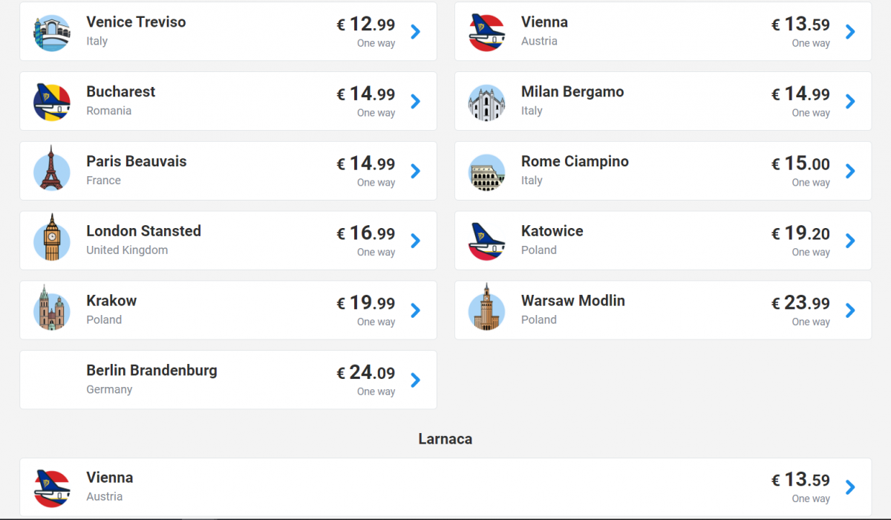The width and height of the screenshot is (891, 520).
Task: Expand the Larnaca Vienna fare chevron
Action: click(850, 487)
